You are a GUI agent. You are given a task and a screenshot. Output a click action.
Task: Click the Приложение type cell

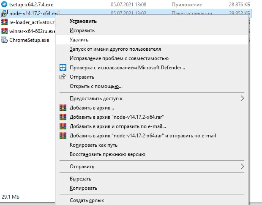point(187,5)
